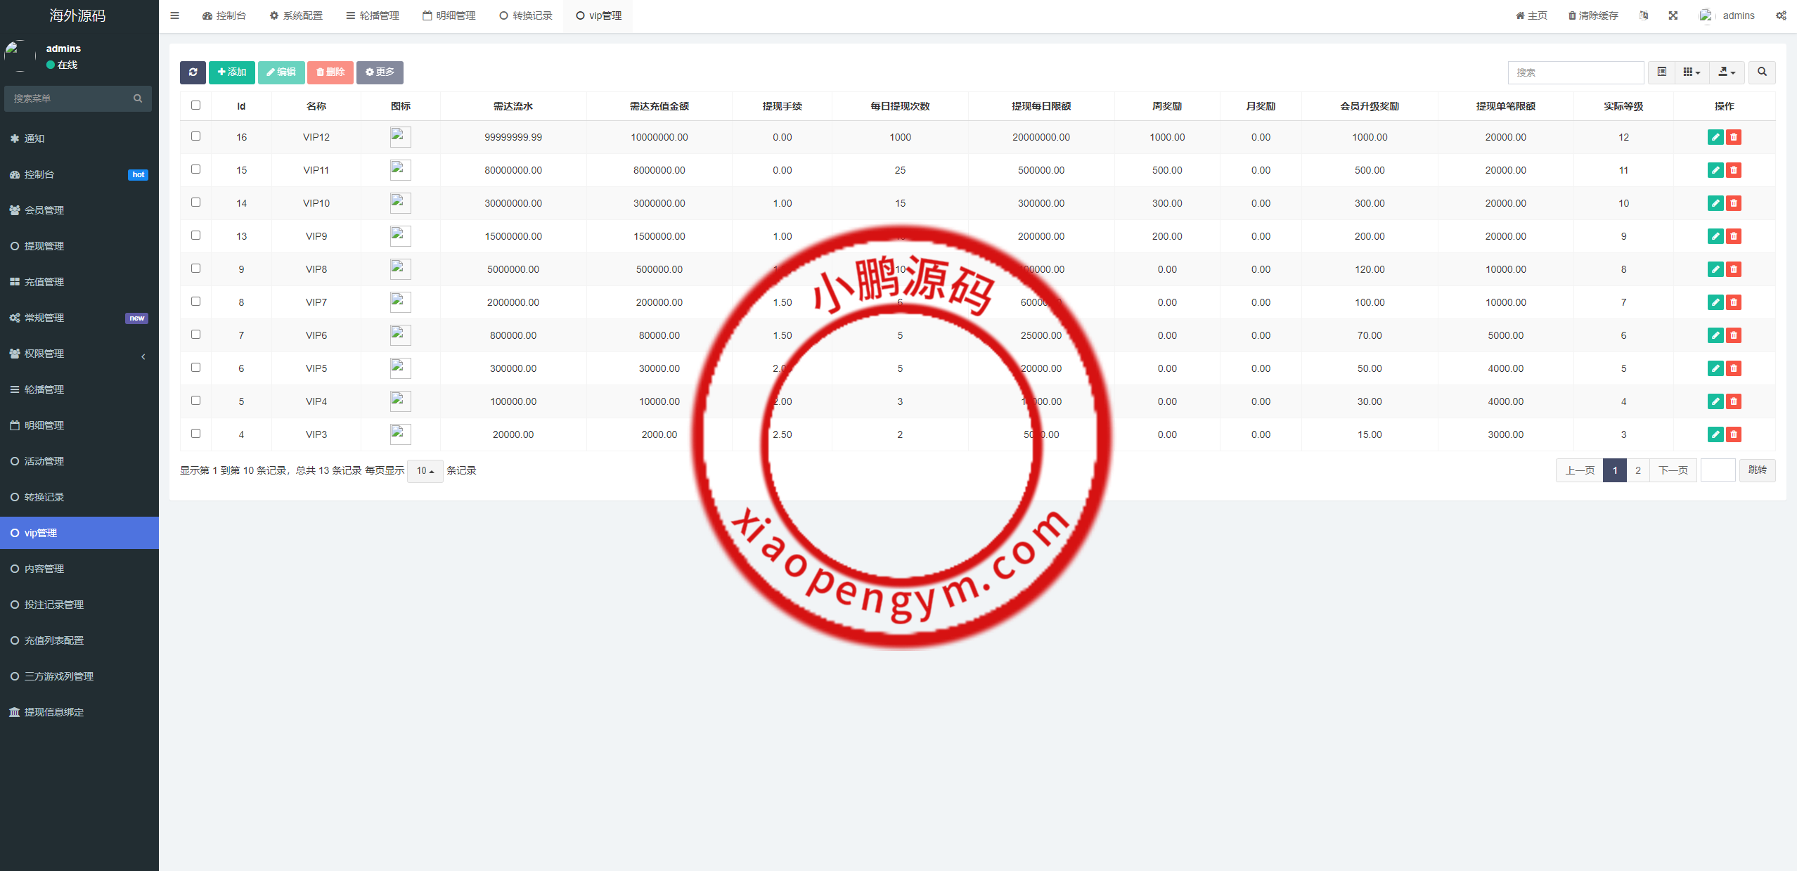Click the green 添加 button

click(232, 72)
